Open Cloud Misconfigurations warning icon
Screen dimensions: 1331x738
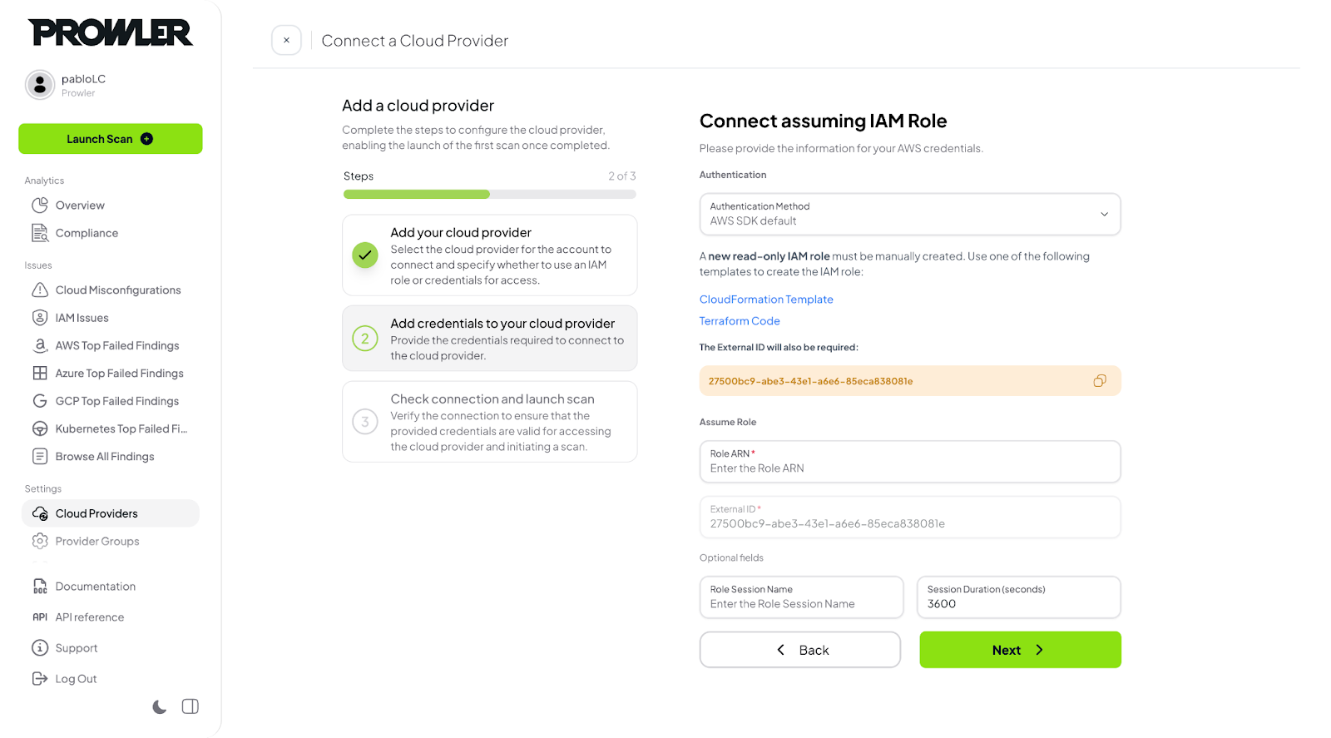[40, 290]
